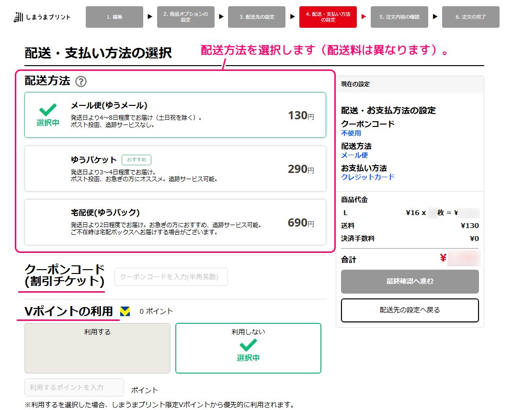Choose 利用しない for V Points
This screenshot has height=410, width=524.
point(248,348)
